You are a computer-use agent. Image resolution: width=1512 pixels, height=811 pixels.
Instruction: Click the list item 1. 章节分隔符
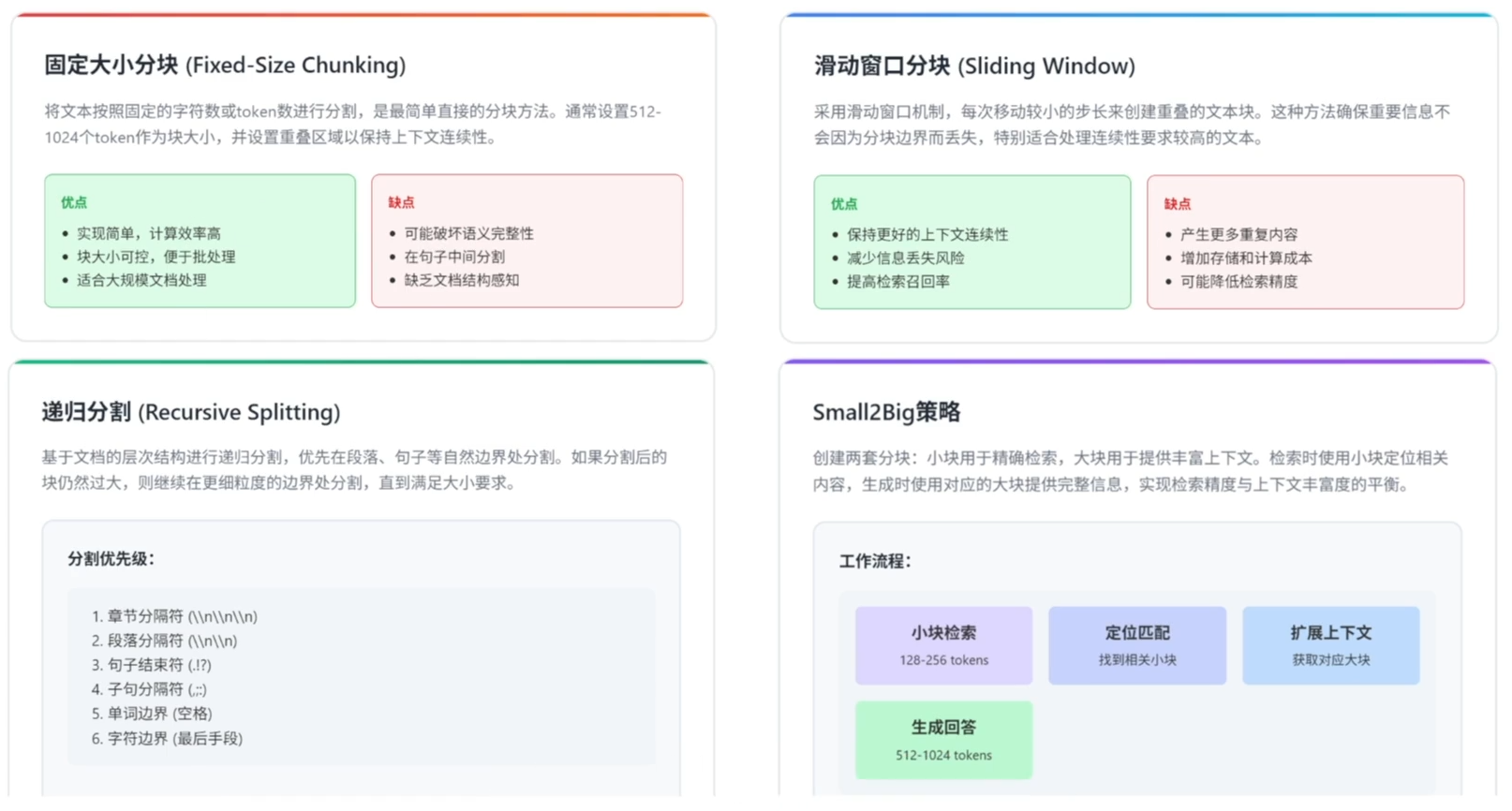[x=174, y=616]
